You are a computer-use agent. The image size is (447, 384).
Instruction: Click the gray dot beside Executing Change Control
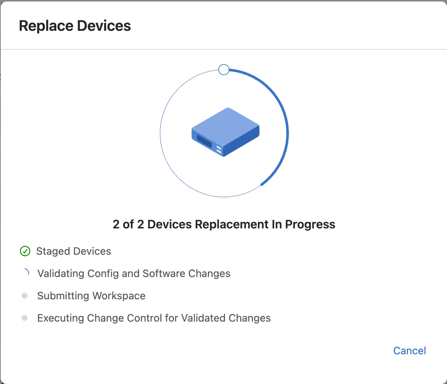25,318
